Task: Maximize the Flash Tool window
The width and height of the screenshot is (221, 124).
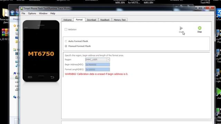Action: pyautogui.click(x=203, y=8)
